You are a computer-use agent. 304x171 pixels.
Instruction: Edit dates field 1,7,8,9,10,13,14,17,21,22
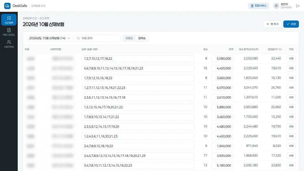[x=138, y=117]
